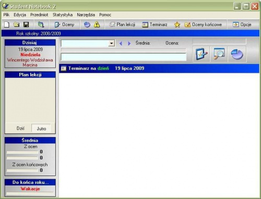The image size is (261, 199).
Task: Click the Student Notebook title bar icon
Action: point(5,6)
